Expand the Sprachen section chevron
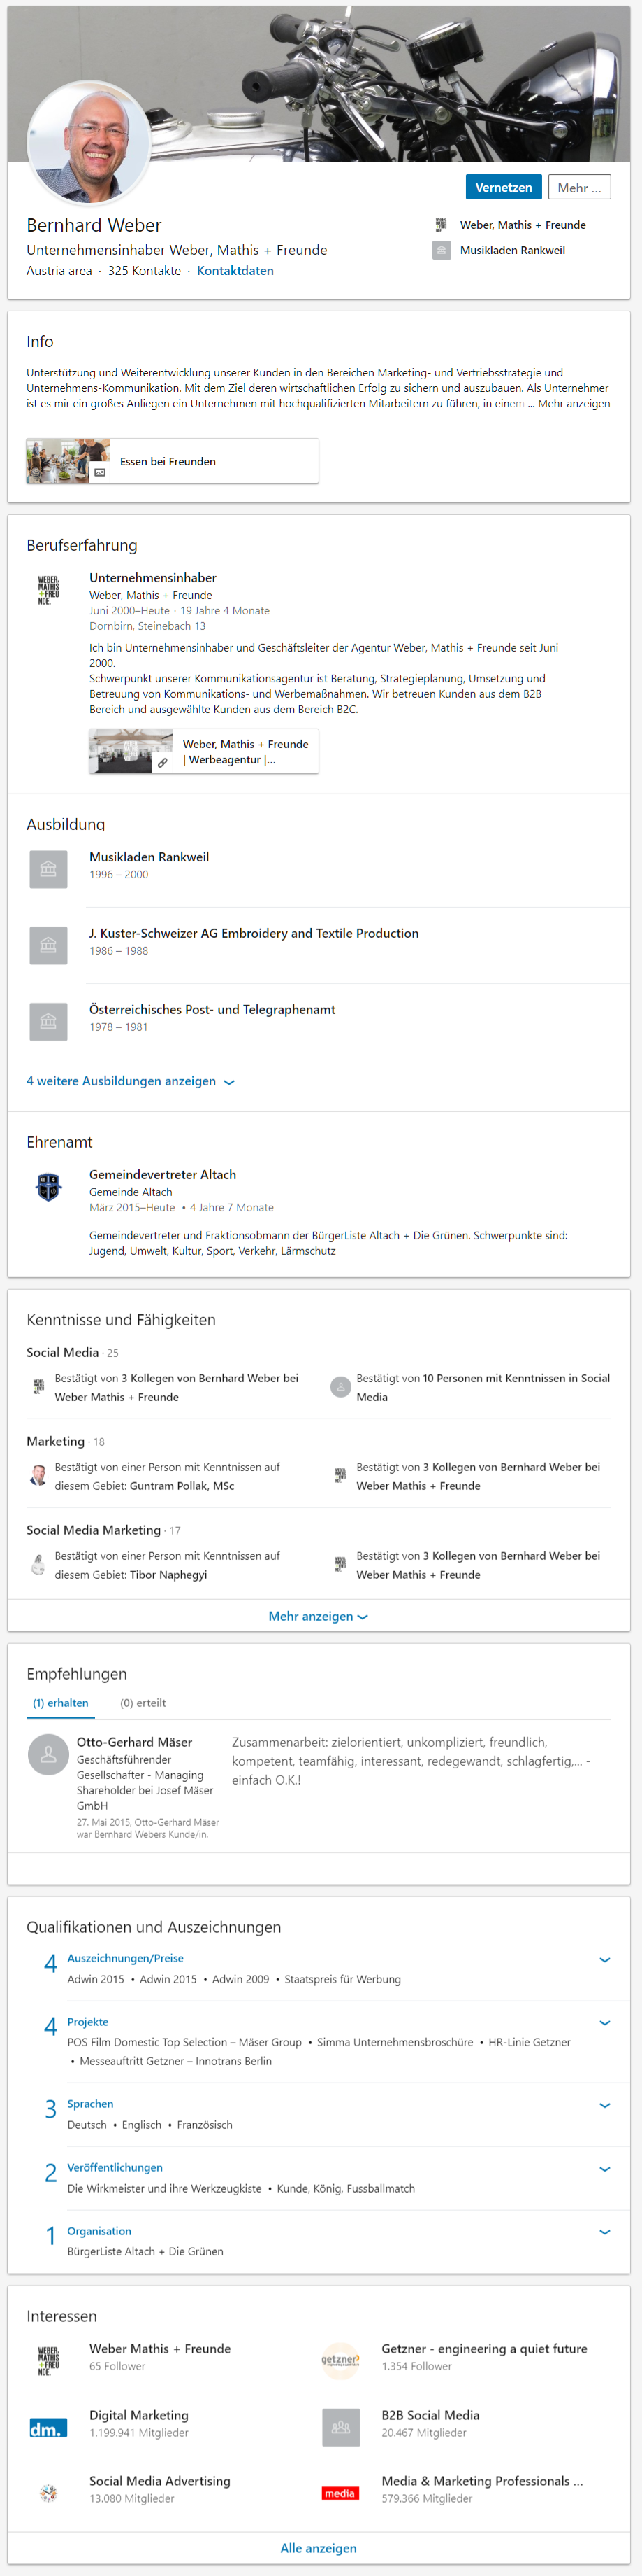 (604, 2105)
